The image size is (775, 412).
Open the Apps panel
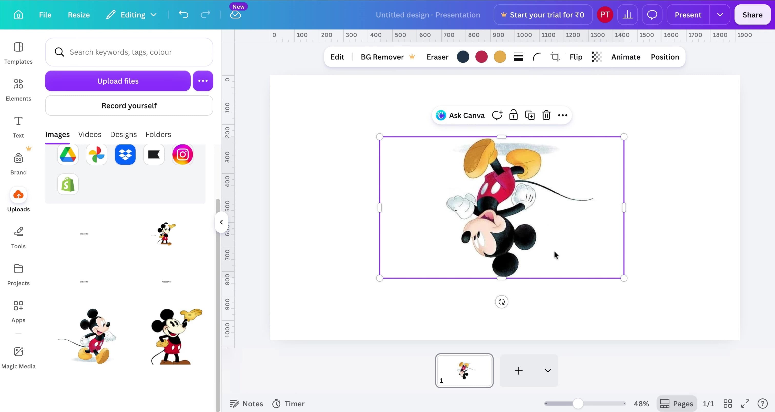coord(18,311)
